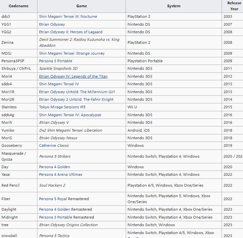Open Tokyo Mirage Sessions #FE link
This screenshot has width=243, height=238.
(x=62, y=107)
